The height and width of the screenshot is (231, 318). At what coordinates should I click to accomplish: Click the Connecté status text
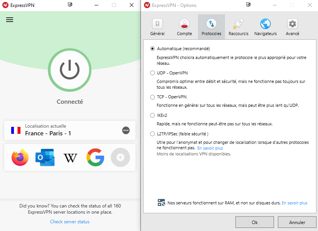tap(70, 102)
